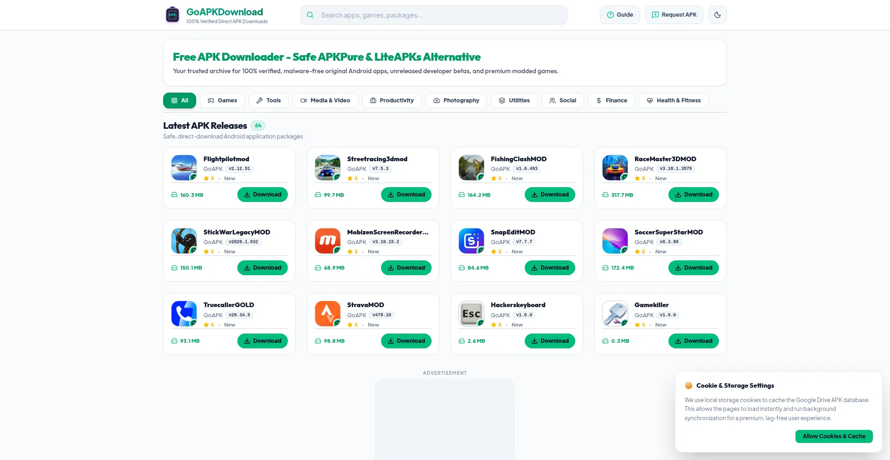
Task: Open the Guide page
Action: 620,15
